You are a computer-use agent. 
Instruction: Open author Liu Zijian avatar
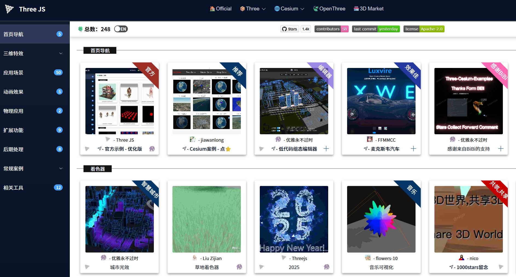click(195, 258)
